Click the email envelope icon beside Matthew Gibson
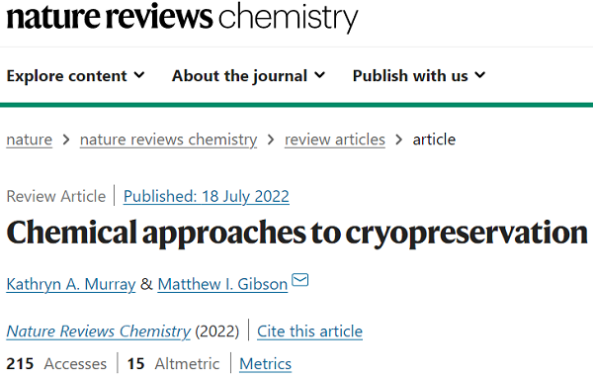The width and height of the screenshot is (593, 379). click(300, 280)
